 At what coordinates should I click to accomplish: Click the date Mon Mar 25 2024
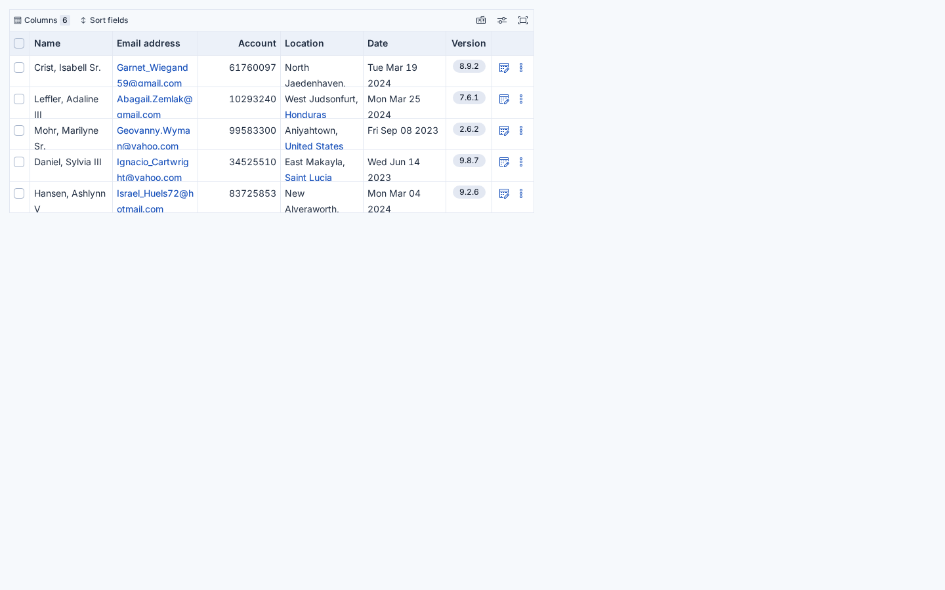(394, 106)
